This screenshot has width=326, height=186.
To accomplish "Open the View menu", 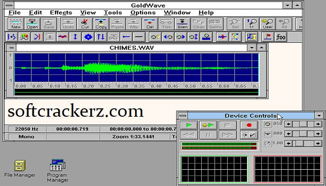I will pos(88,13).
